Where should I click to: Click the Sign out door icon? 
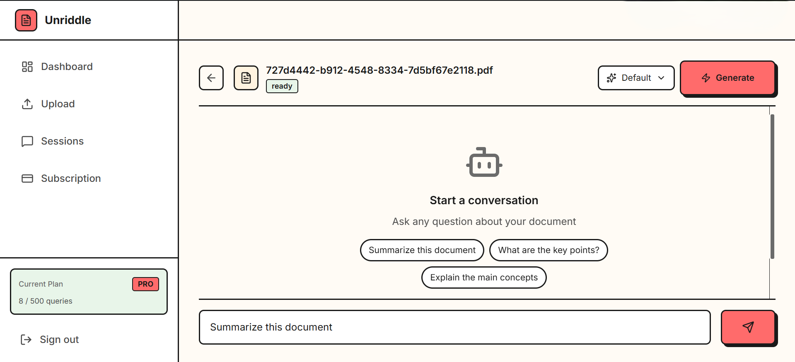pos(26,340)
